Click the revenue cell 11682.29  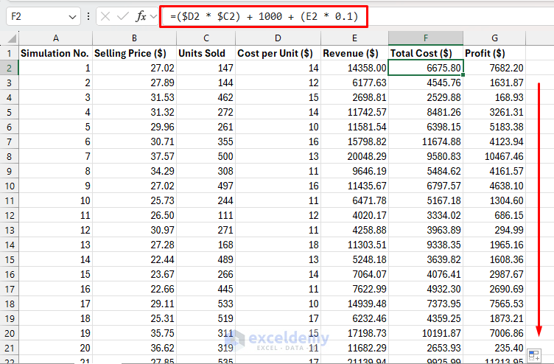tap(354, 348)
